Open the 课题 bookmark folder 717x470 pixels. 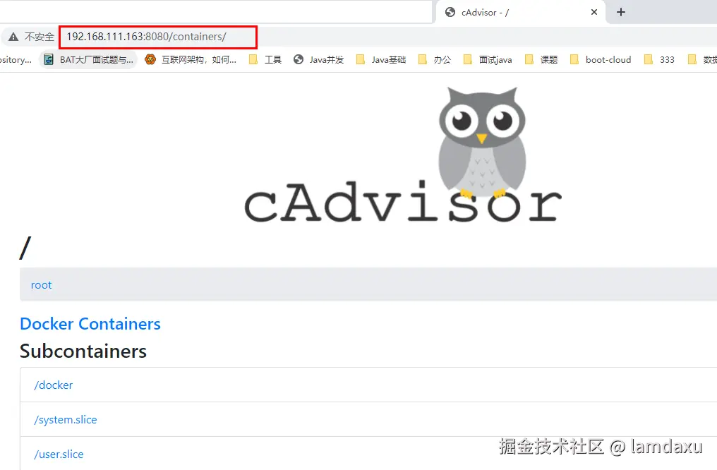tap(541, 60)
